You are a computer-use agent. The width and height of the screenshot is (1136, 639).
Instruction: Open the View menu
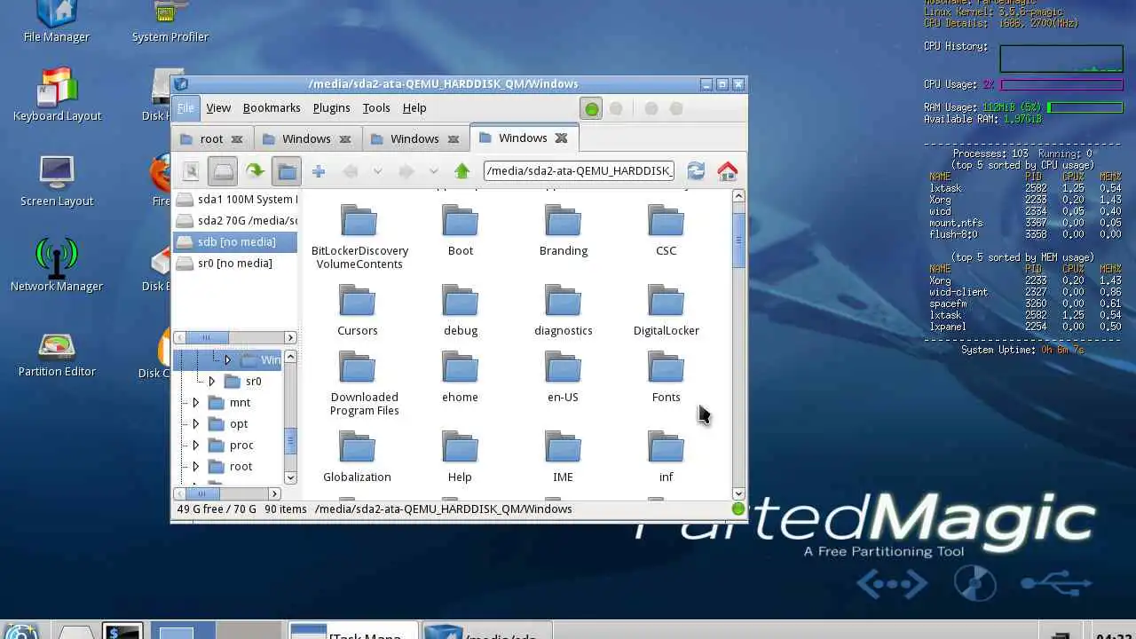click(218, 107)
